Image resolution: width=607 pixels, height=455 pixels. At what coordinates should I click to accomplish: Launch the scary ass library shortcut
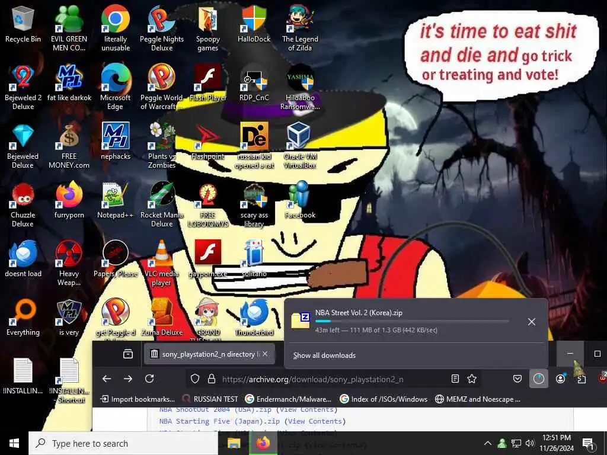click(x=254, y=204)
